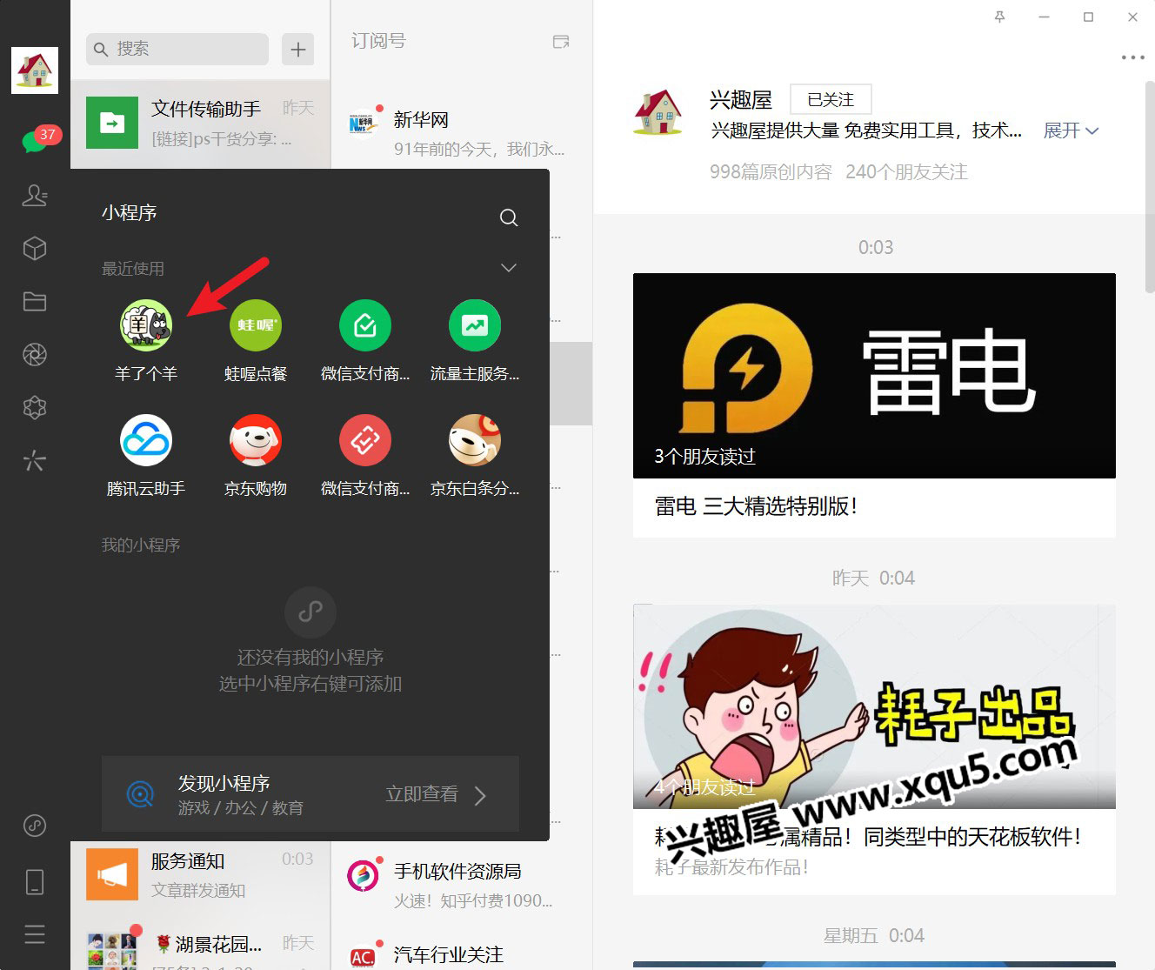Open 京东白条分 mini program
Viewport: 1155px width, 970px height.
[475, 455]
